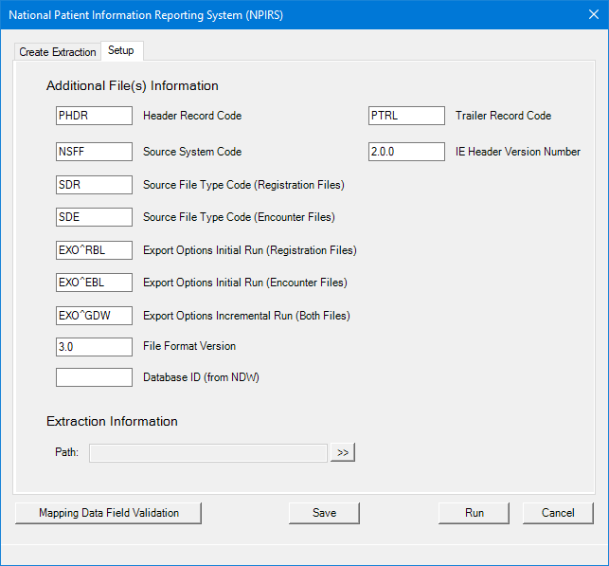Focus the EXO^EBL export options field

tap(94, 283)
